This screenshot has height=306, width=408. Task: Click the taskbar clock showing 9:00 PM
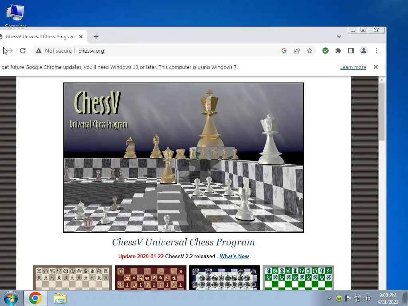tap(388, 298)
